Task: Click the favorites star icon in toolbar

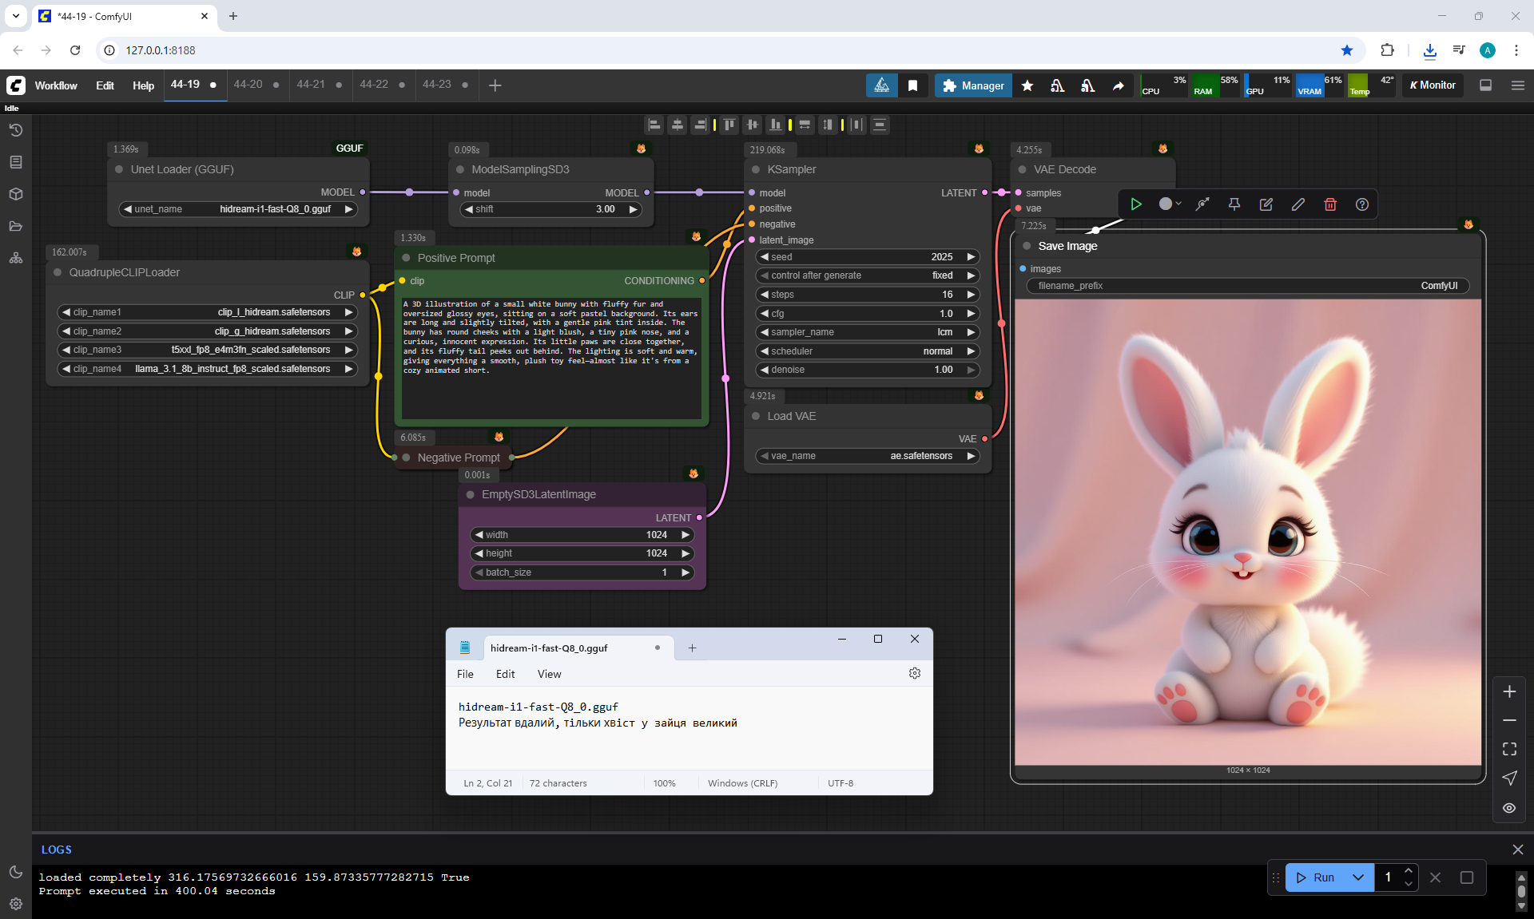Action: tap(1027, 85)
